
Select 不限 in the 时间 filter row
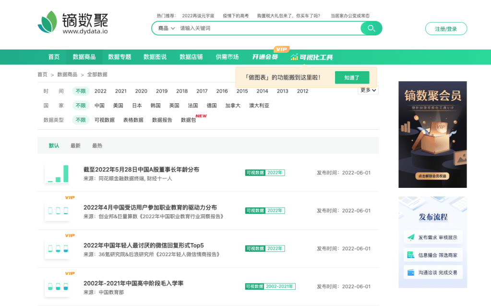[x=81, y=91]
